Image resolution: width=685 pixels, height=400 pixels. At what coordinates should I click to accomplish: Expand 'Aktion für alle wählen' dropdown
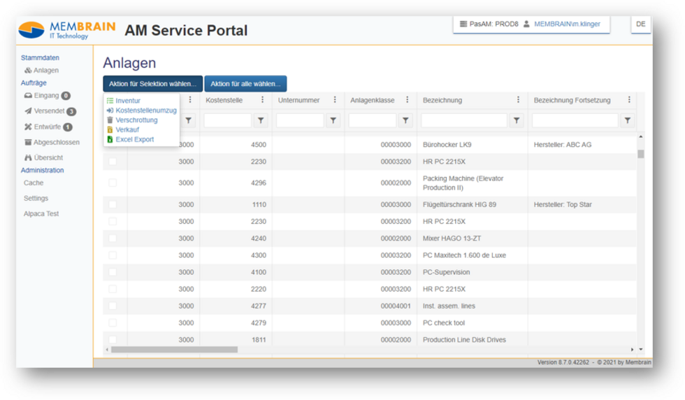[x=245, y=84]
